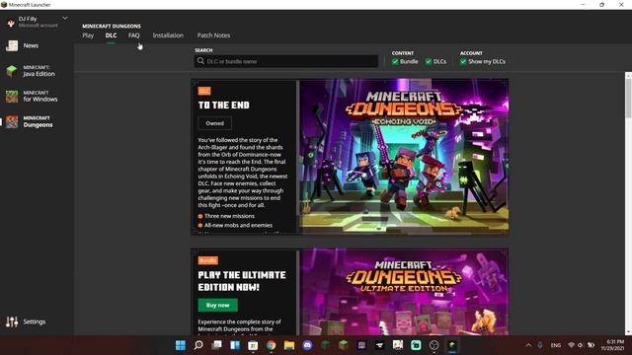The width and height of the screenshot is (632, 355).
Task: Open News in the sidebar
Action: tap(31, 46)
